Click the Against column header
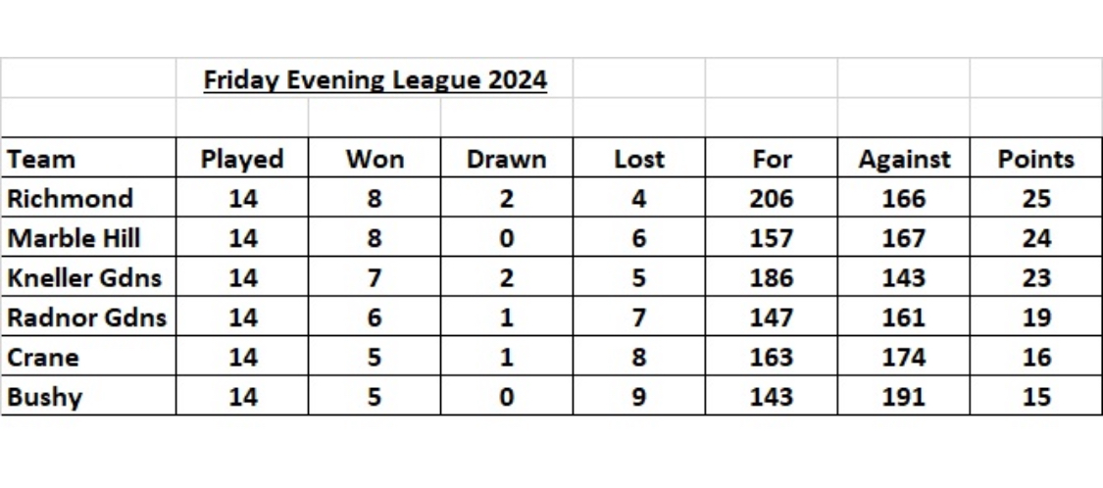Image resolution: width=1103 pixels, height=488 pixels. click(x=904, y=159)
